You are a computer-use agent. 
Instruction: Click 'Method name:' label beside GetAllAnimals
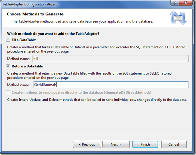[18, 85]
